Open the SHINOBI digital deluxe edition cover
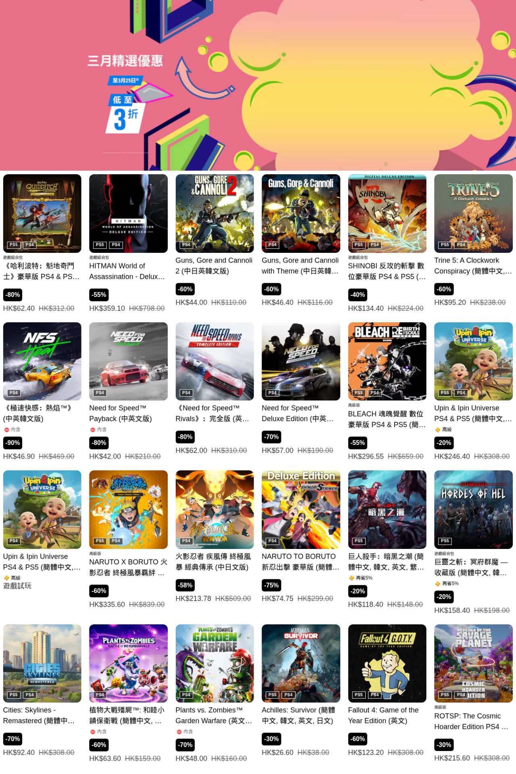This screenshot has width=516, height=774. click(387, 213)
